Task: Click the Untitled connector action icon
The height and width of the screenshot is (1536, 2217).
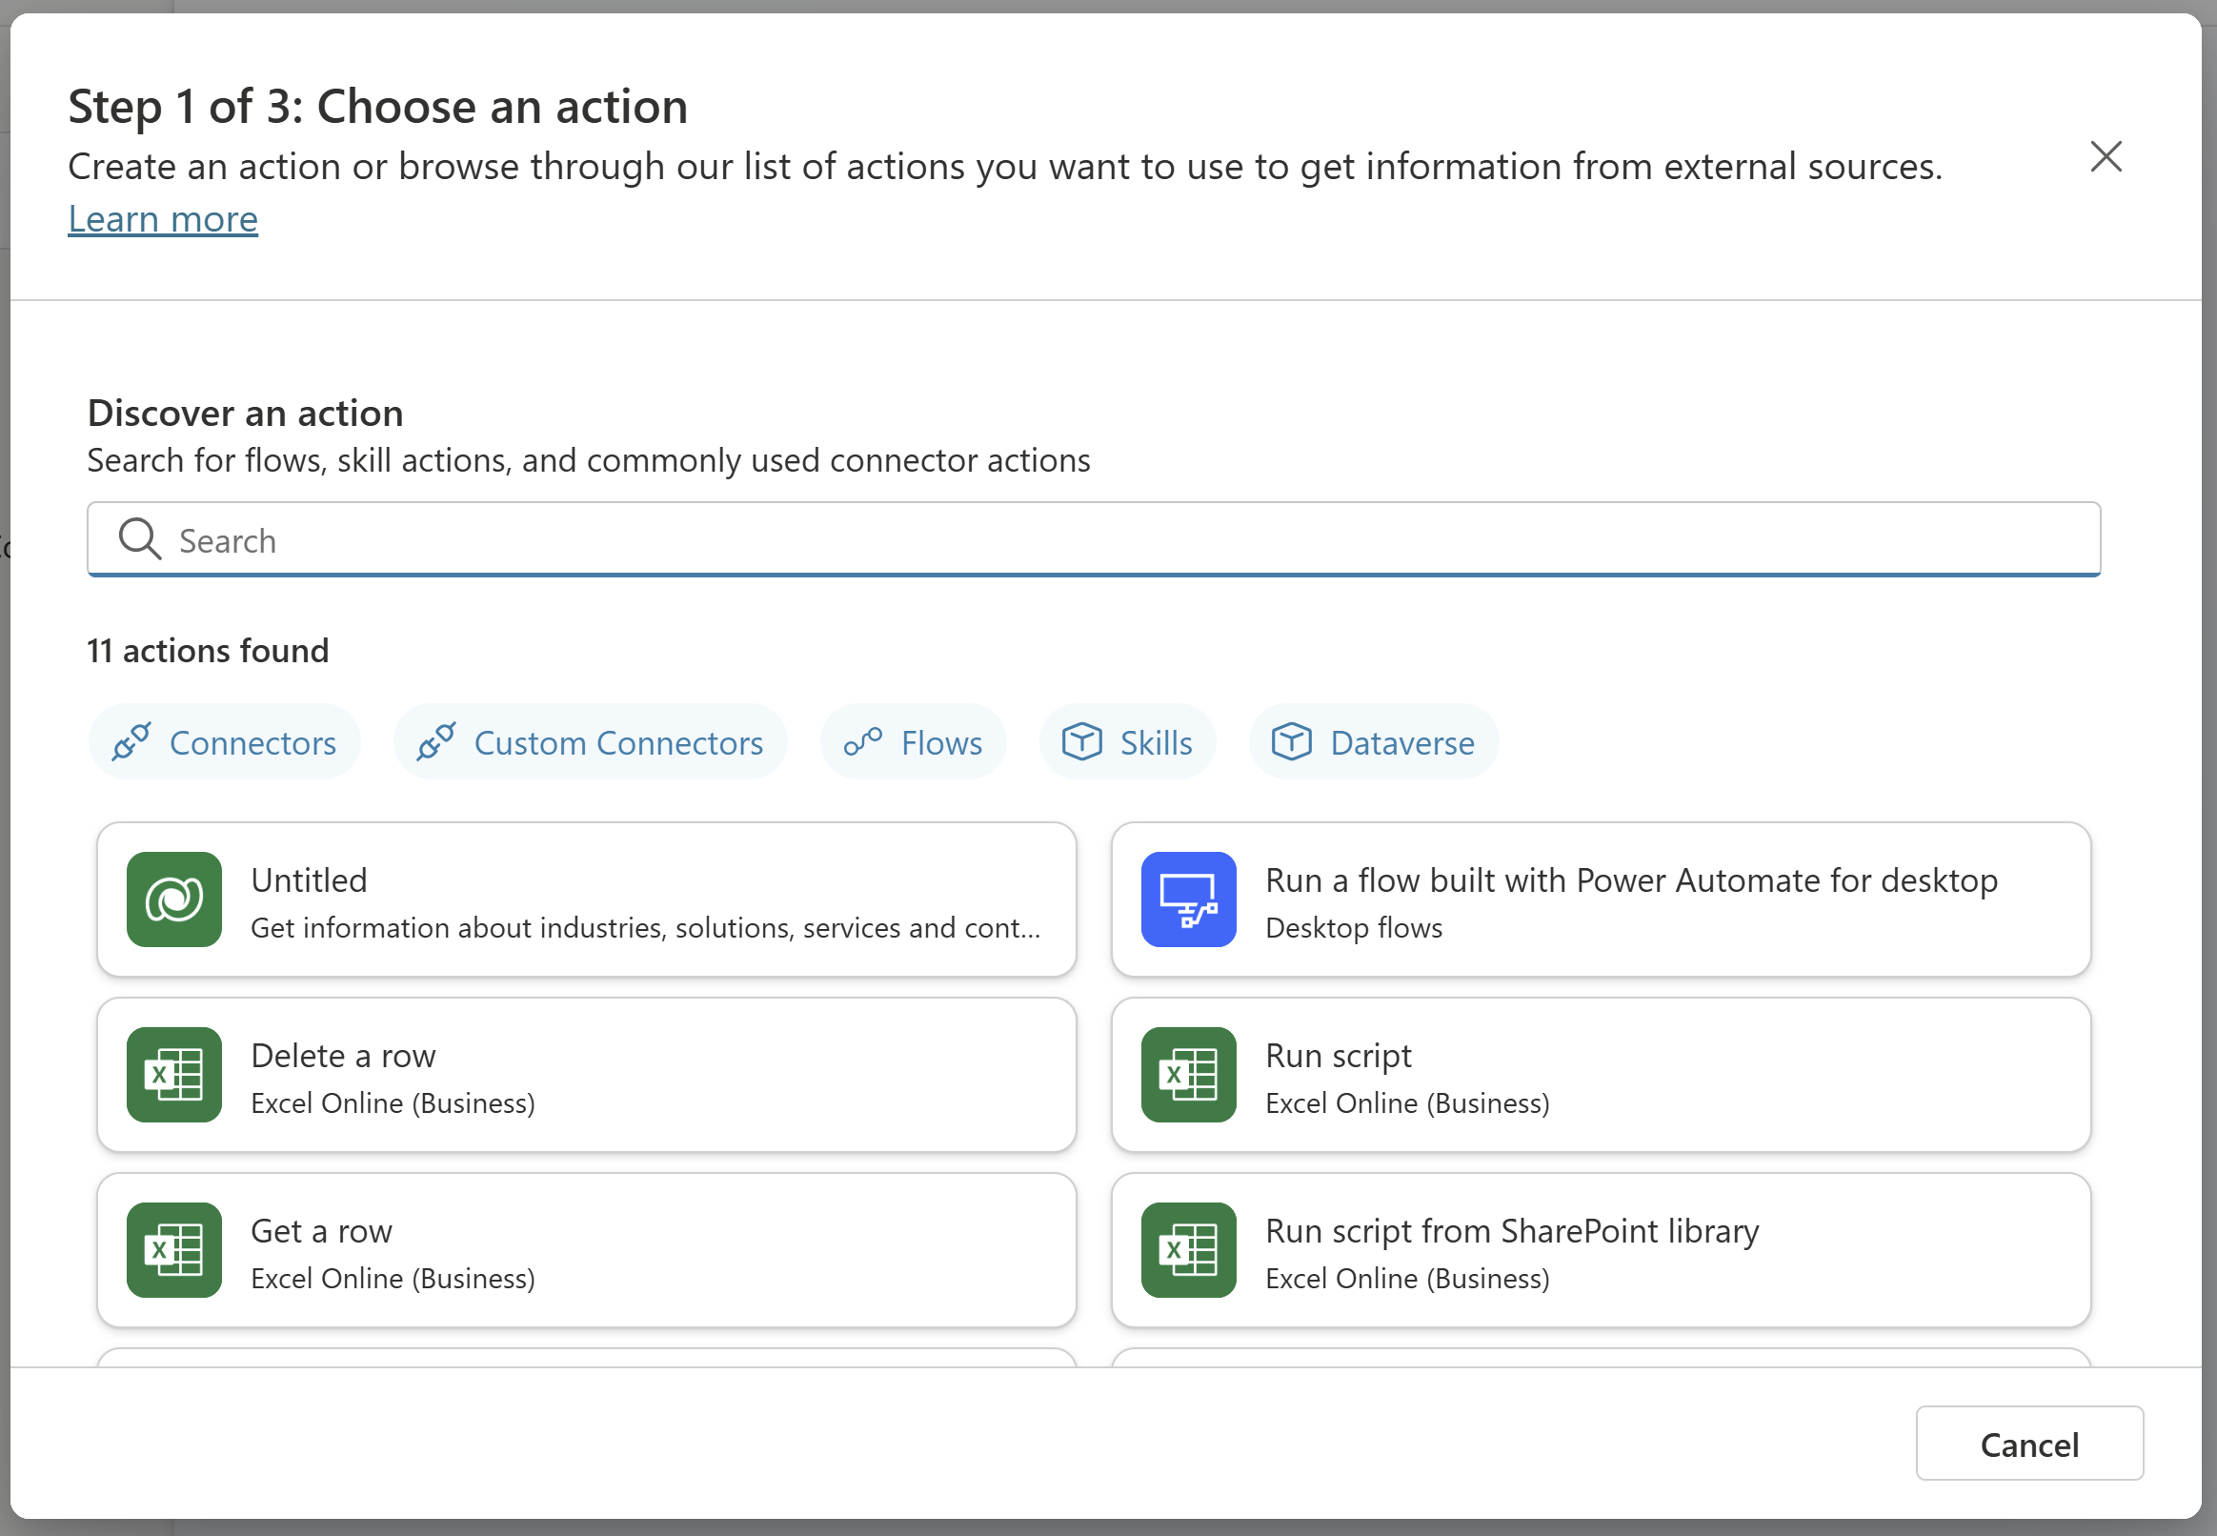Action: point(171,899)
